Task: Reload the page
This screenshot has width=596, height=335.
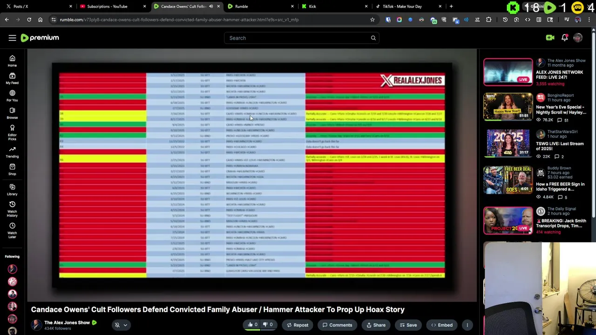Action: (x=29, y=20)
